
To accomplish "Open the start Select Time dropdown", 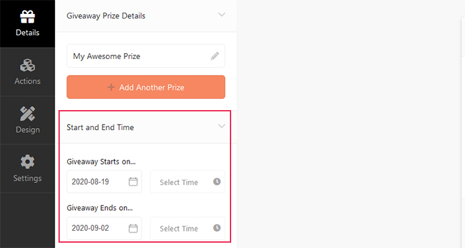I will point(187,182).
